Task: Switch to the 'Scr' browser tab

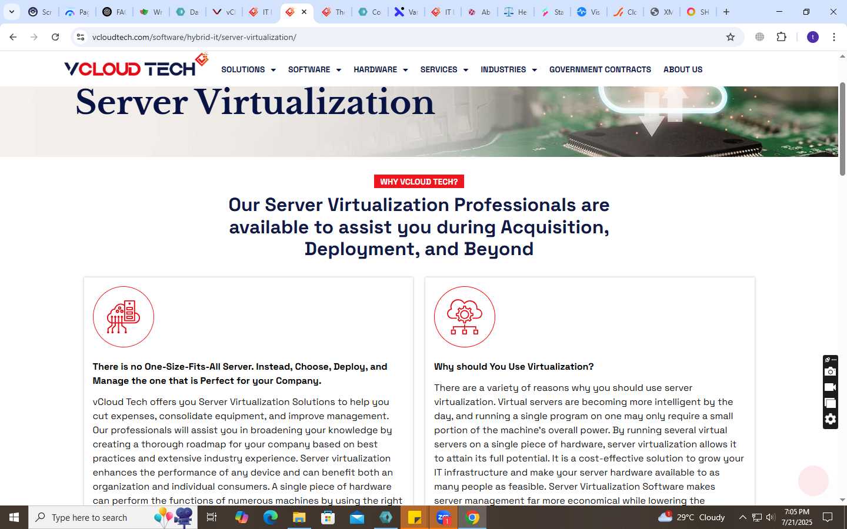Action: click(40, 12)
